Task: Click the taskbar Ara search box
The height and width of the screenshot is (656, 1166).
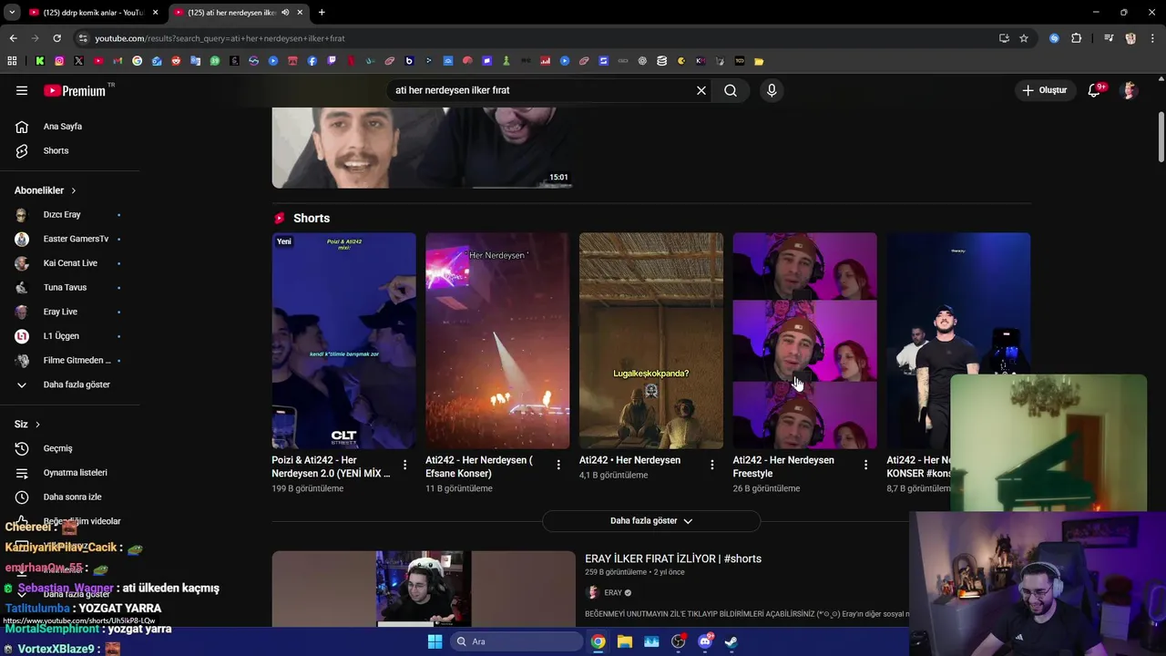Action: pos(516,641)
